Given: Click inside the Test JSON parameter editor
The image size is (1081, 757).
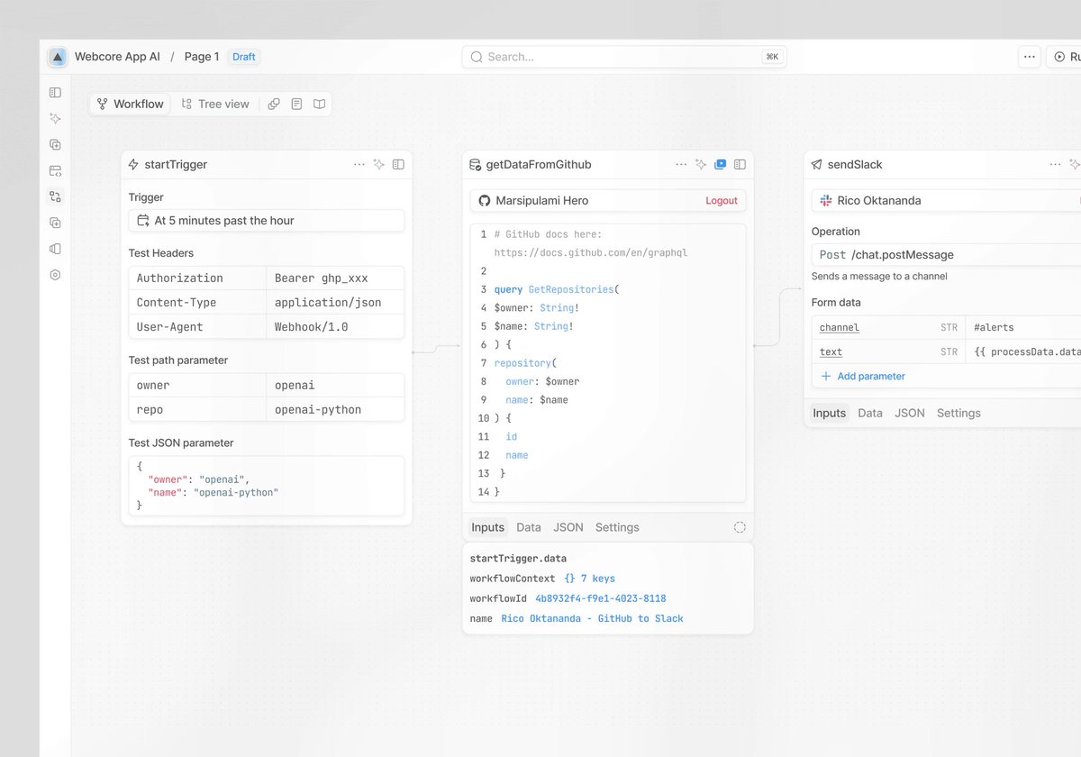Looking at the screenshot, I should click(267, 487).
